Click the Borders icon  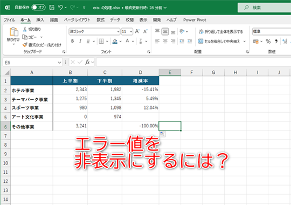pyautogui.click(x=101, y=41)
